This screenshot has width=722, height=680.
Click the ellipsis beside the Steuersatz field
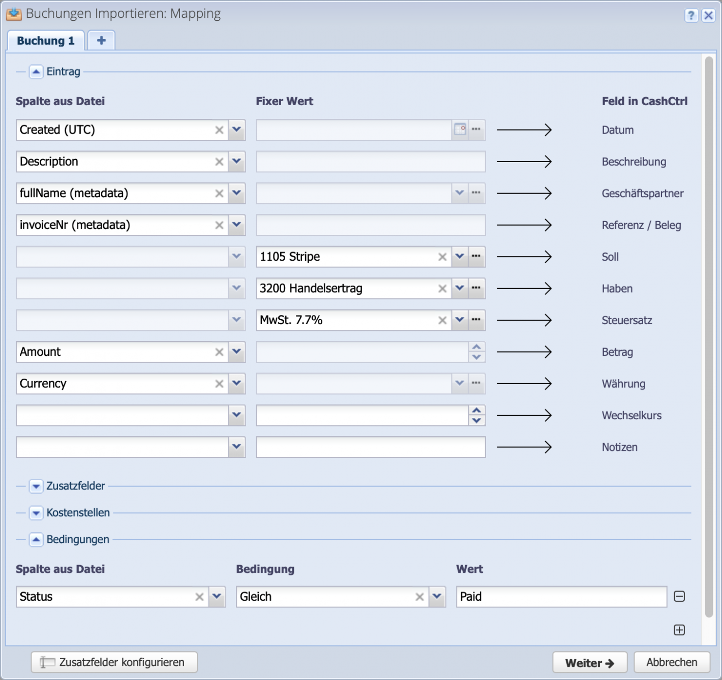point(476,320)
